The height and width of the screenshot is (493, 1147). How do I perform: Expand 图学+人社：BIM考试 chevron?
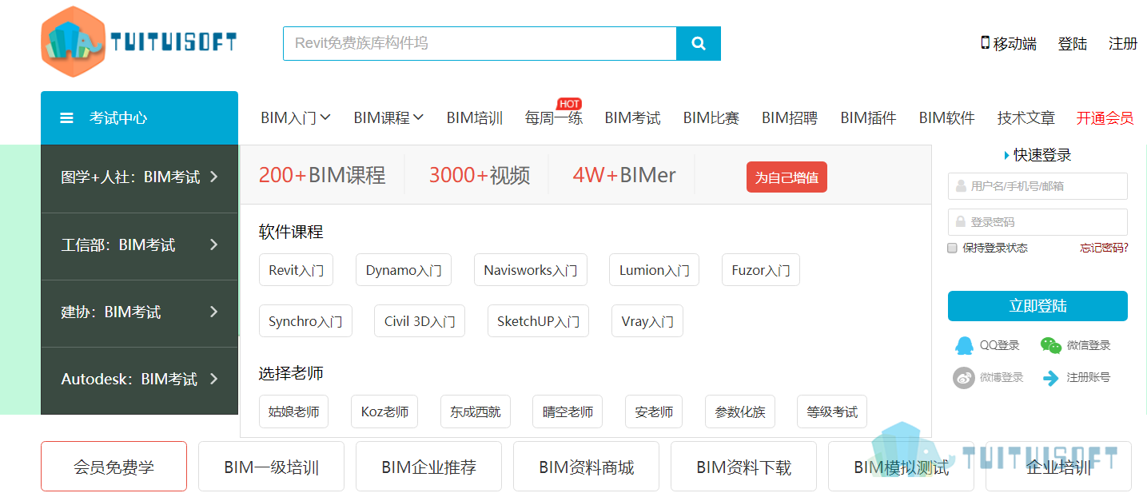pyautogui.click(x=213, y=177)
